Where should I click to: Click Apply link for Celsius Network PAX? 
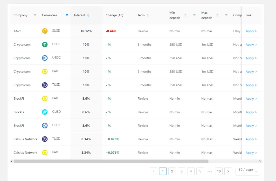pyautogui.click(x=251, y=153)
